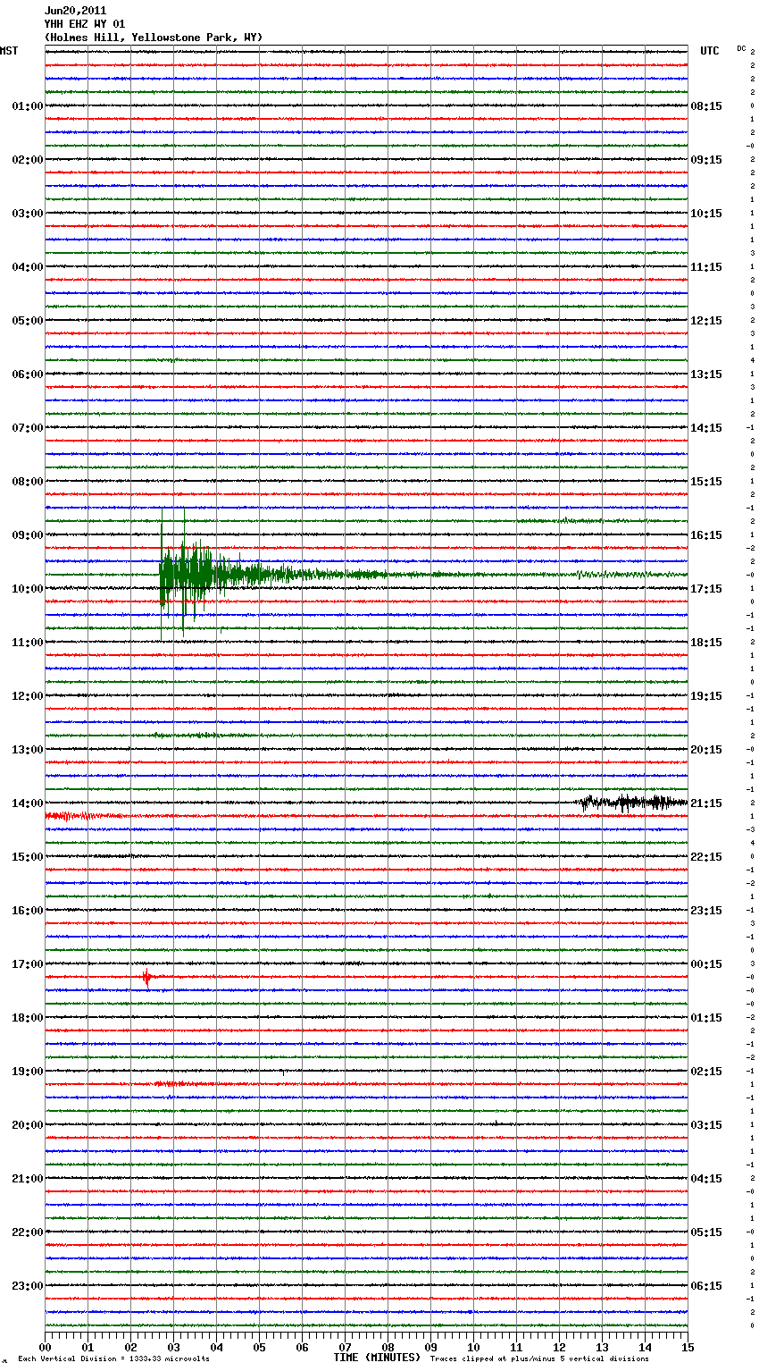This screenshot has width=759, height=1371.
Task: Click the 14:00 MST time label
Action: point(28,803)
